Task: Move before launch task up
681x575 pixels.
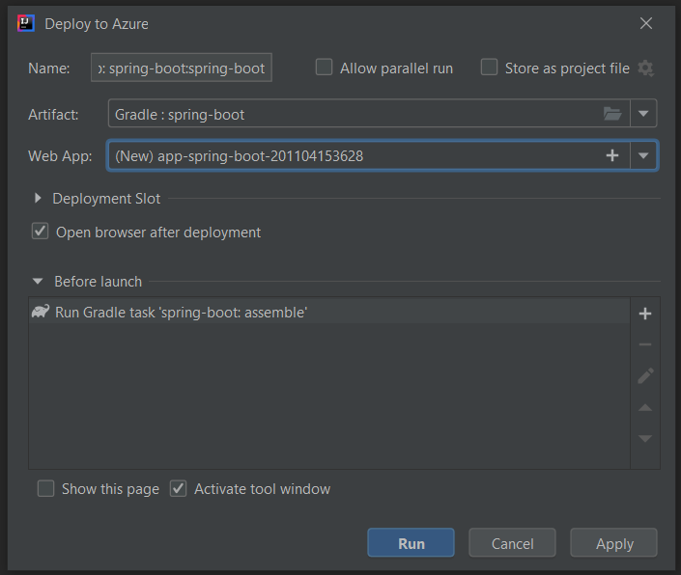Action: click(645, 407)
